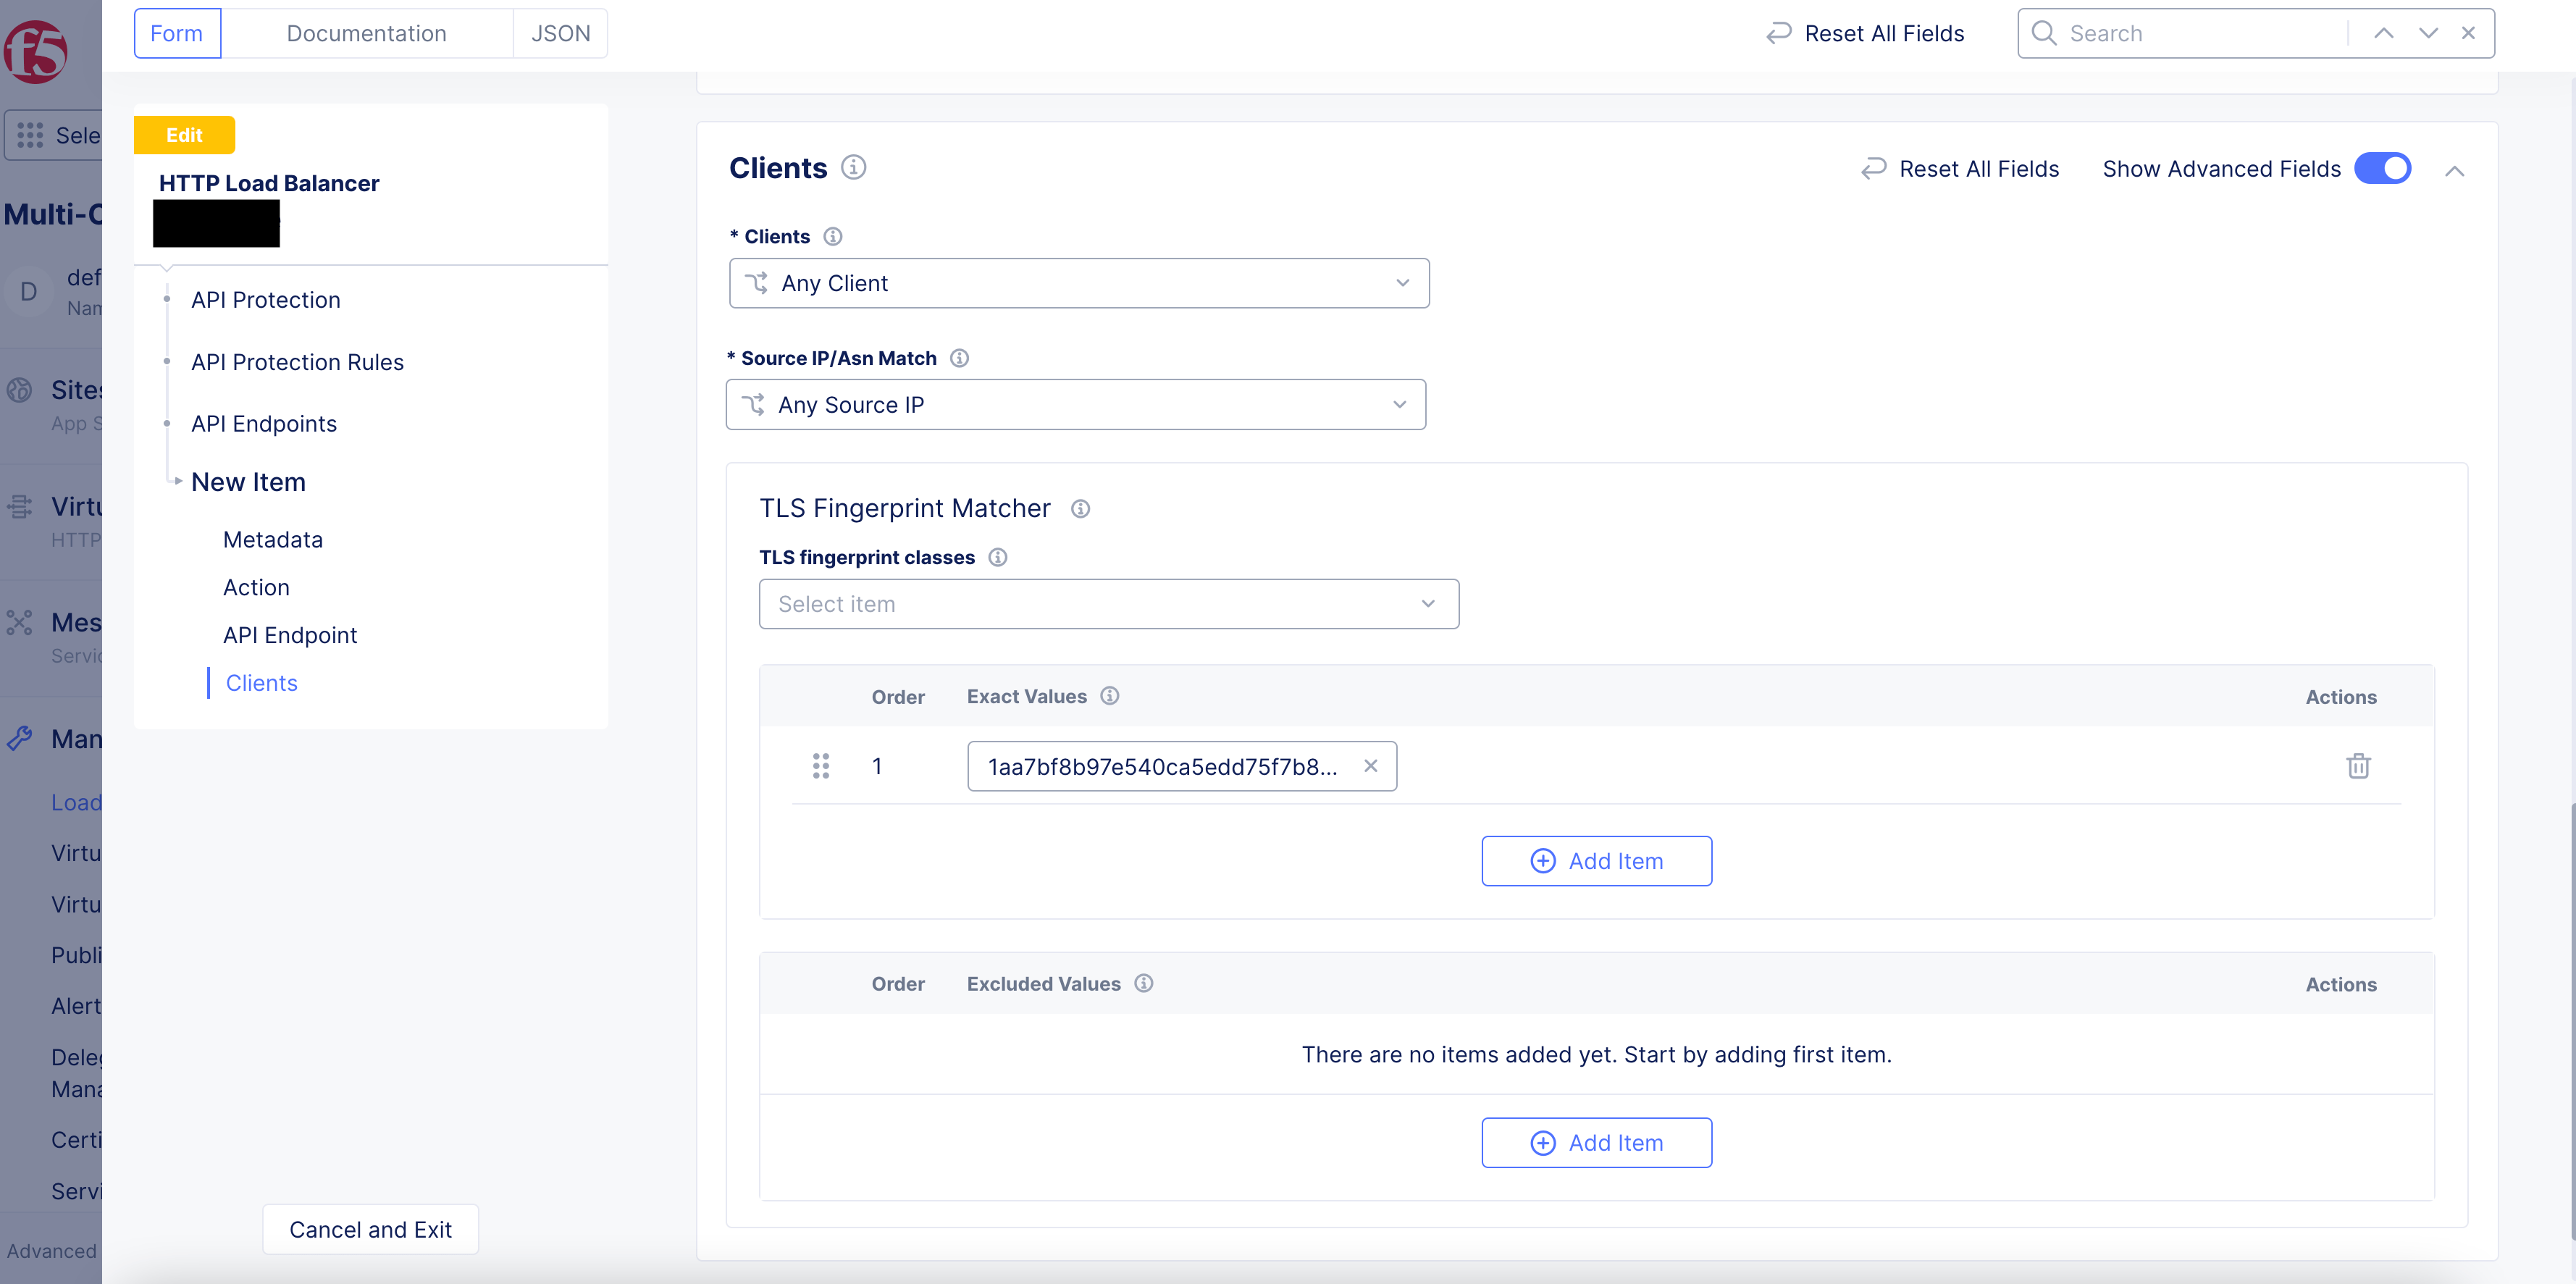Click info icon beside Excluded Values

(x=1144, y=984)
